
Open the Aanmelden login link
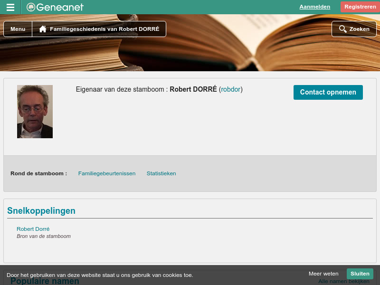(x=314, y=7)
